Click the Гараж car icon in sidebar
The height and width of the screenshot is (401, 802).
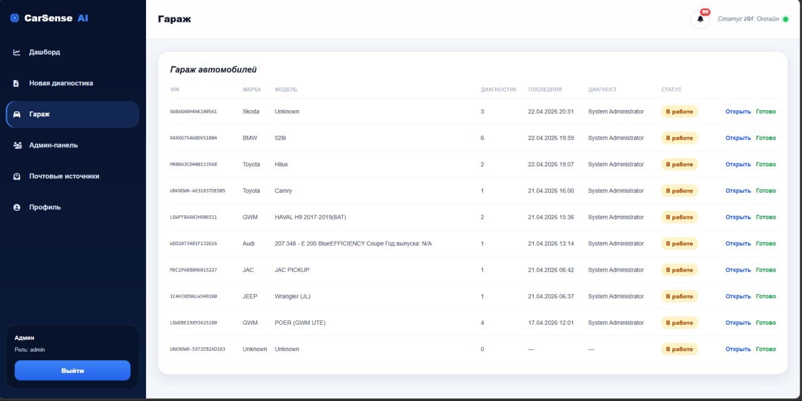pos(17,114)
